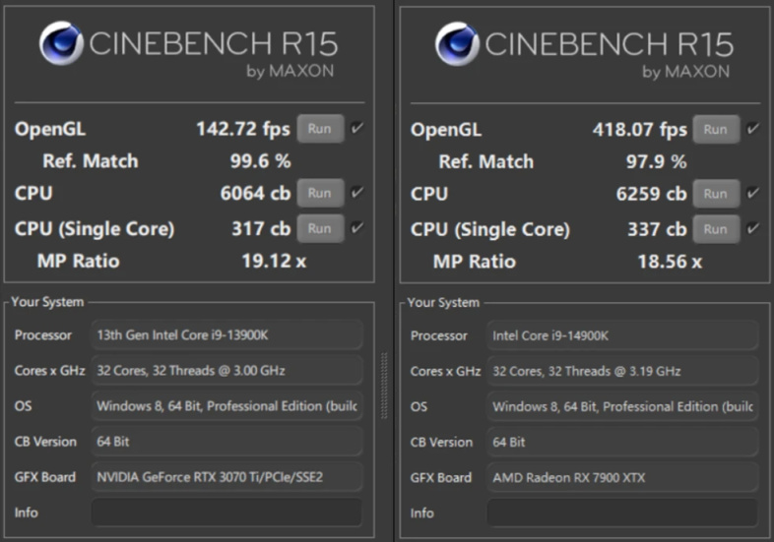Click the dotted divider handle between the panels

point(385,372)
